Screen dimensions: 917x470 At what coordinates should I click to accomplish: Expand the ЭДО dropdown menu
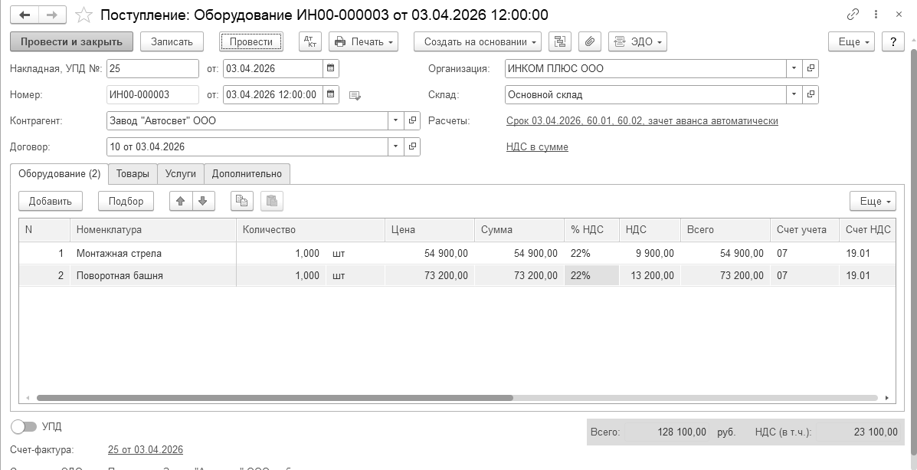point(637,41)
